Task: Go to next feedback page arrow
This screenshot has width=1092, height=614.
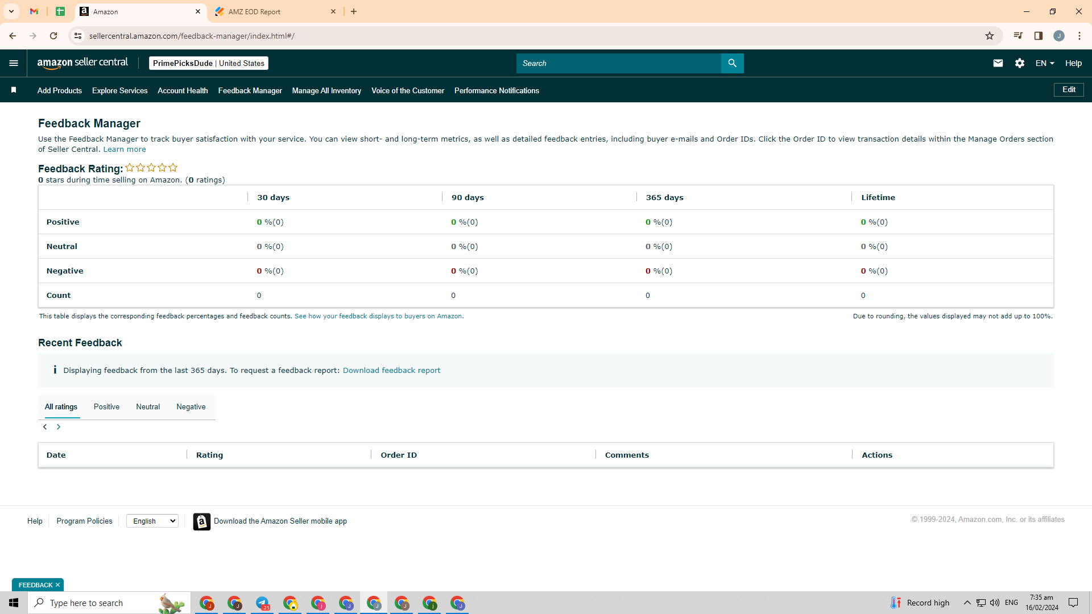Action: [59, 427]
